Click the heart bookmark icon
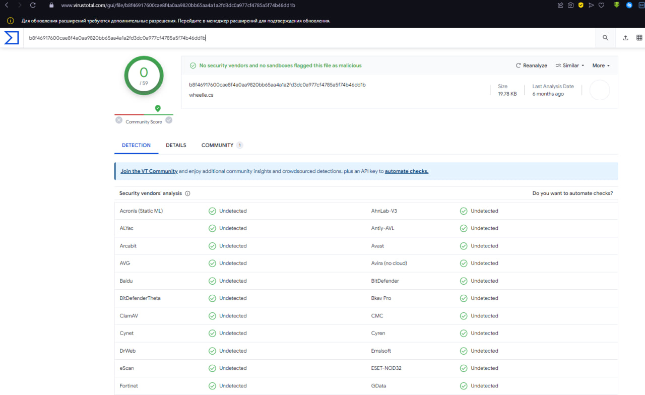Image resolution: width=645 pixels, height=395 pixels. (x=601, y=5)
